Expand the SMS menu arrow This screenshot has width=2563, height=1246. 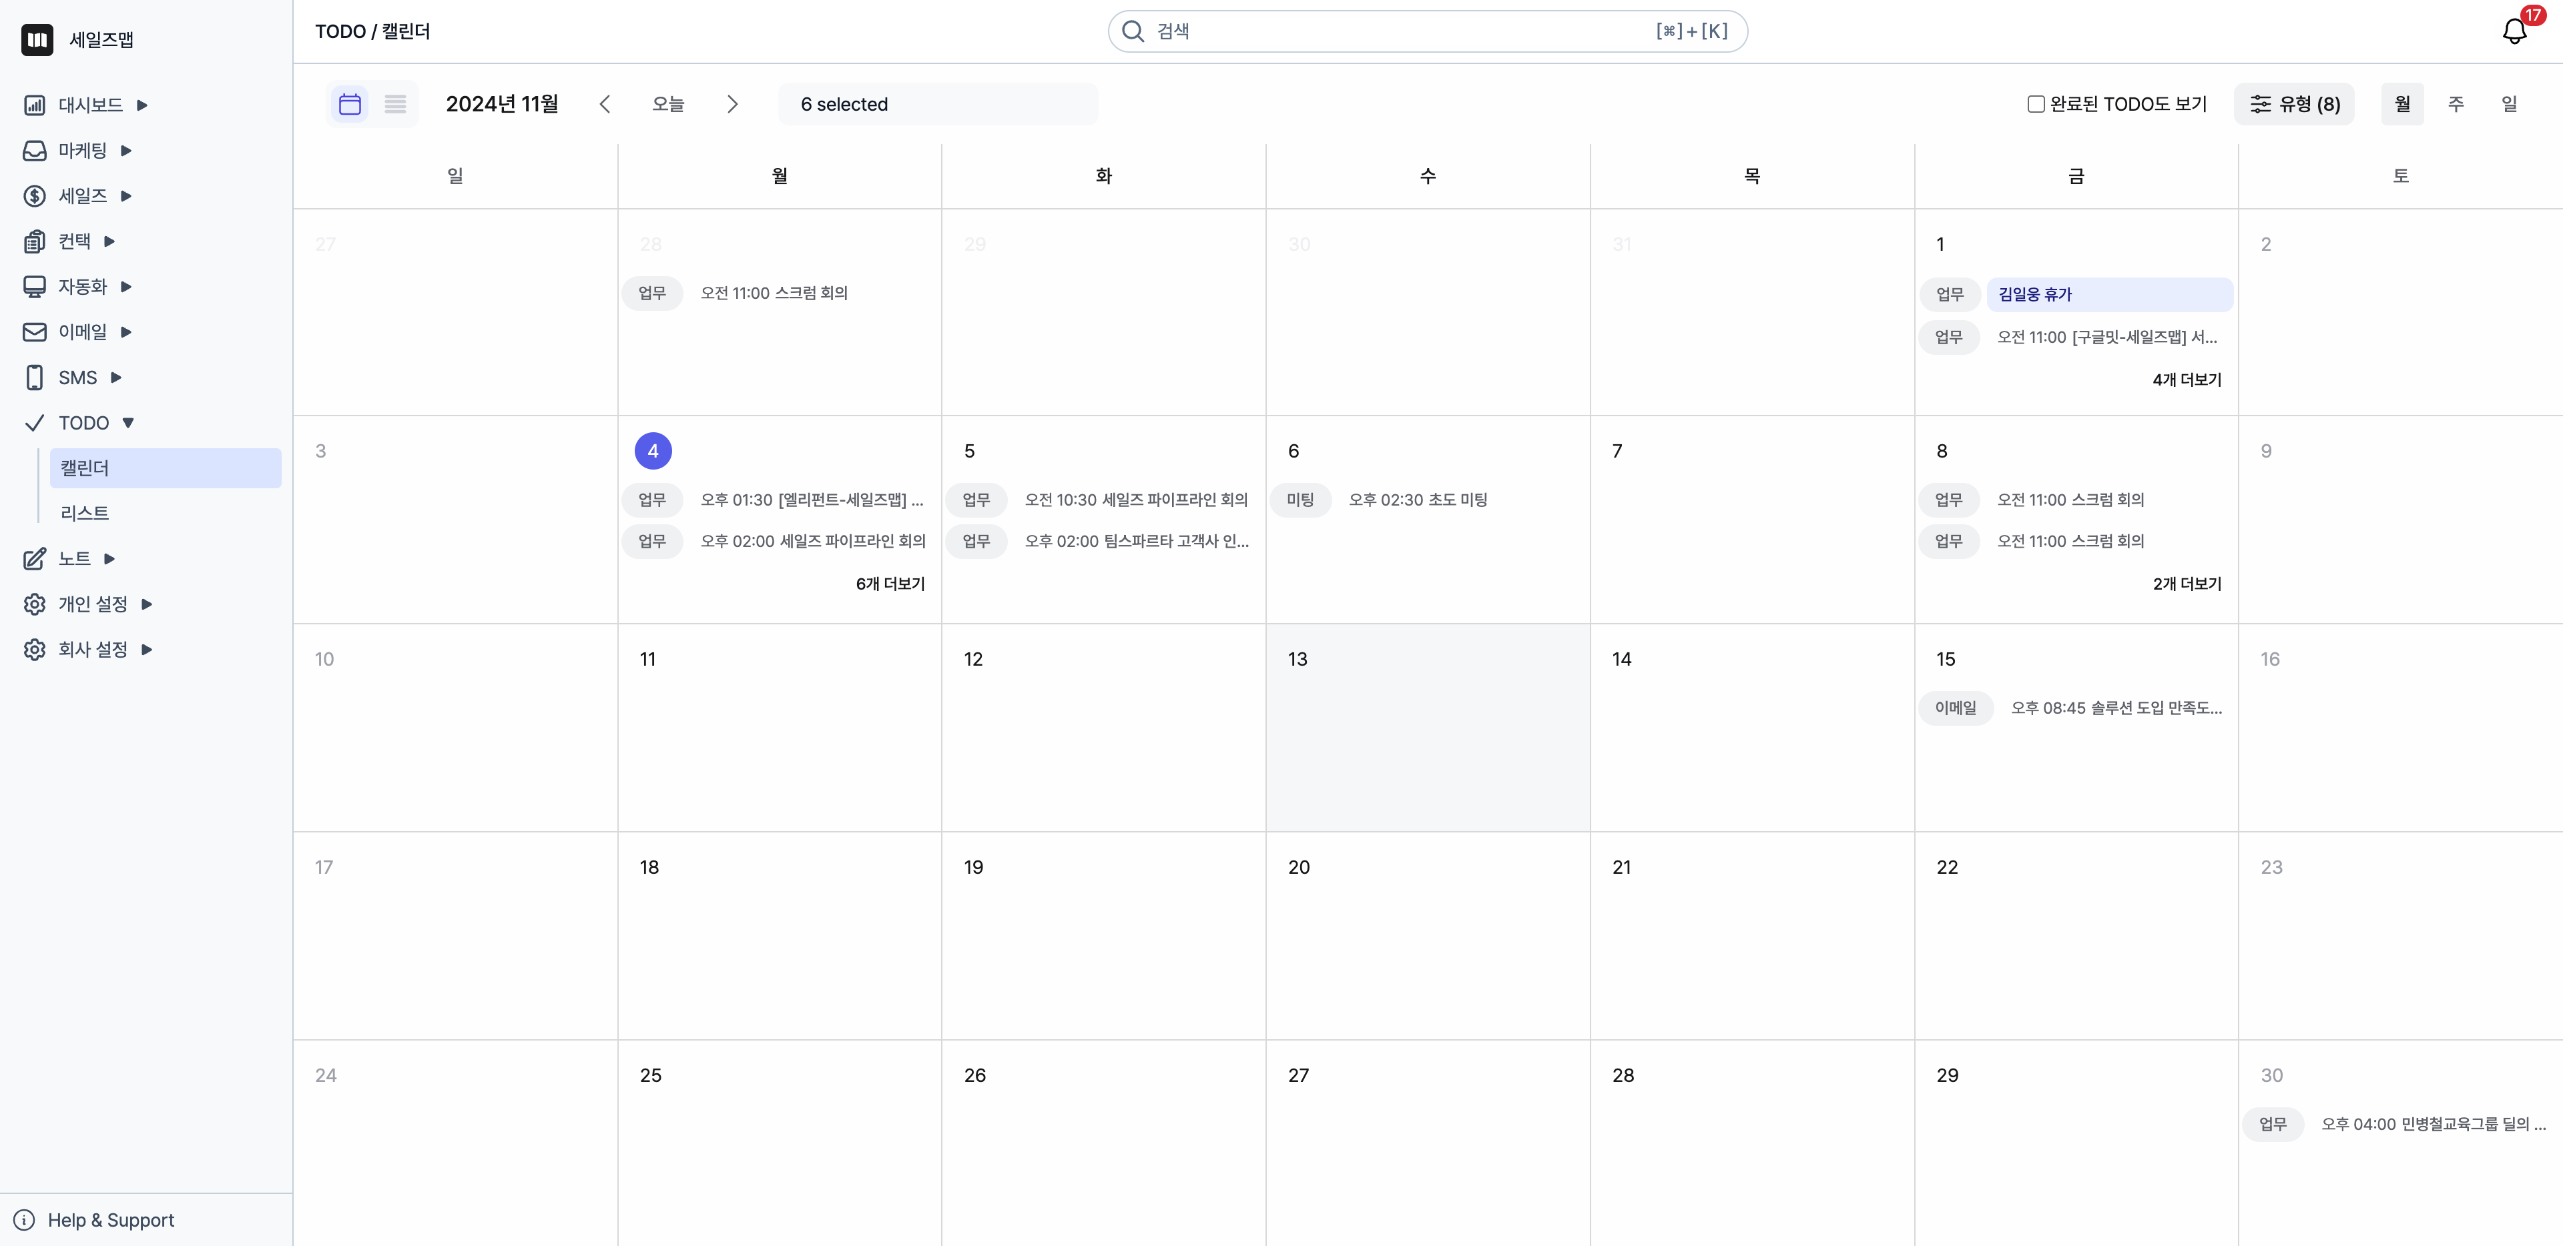tap(116, 378)
